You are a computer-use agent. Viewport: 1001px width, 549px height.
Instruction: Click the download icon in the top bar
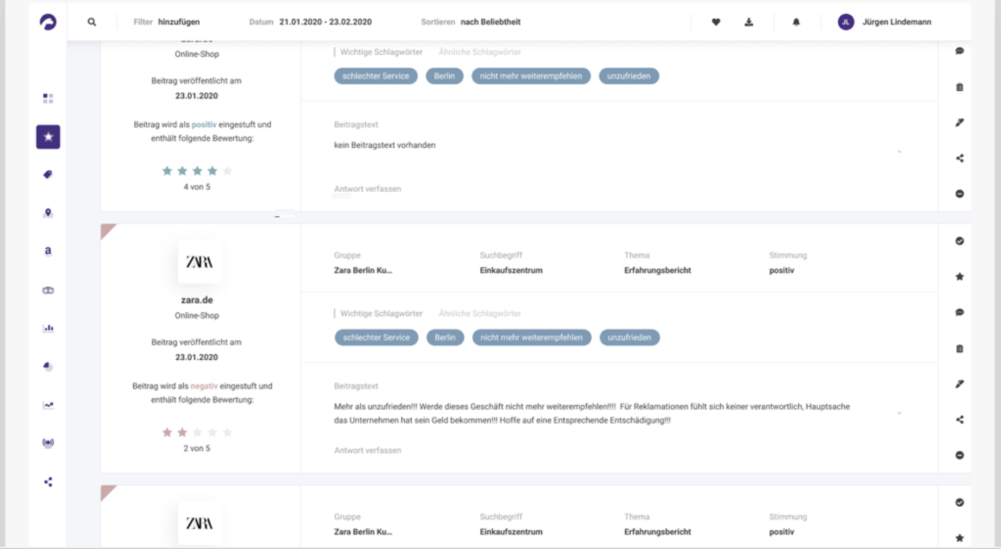coord(749,22)
